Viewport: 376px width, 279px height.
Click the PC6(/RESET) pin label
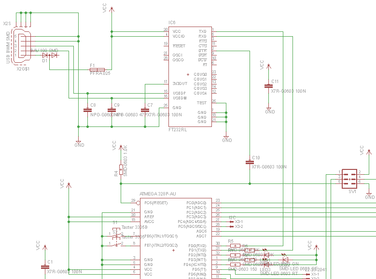[x=156, y=203]
